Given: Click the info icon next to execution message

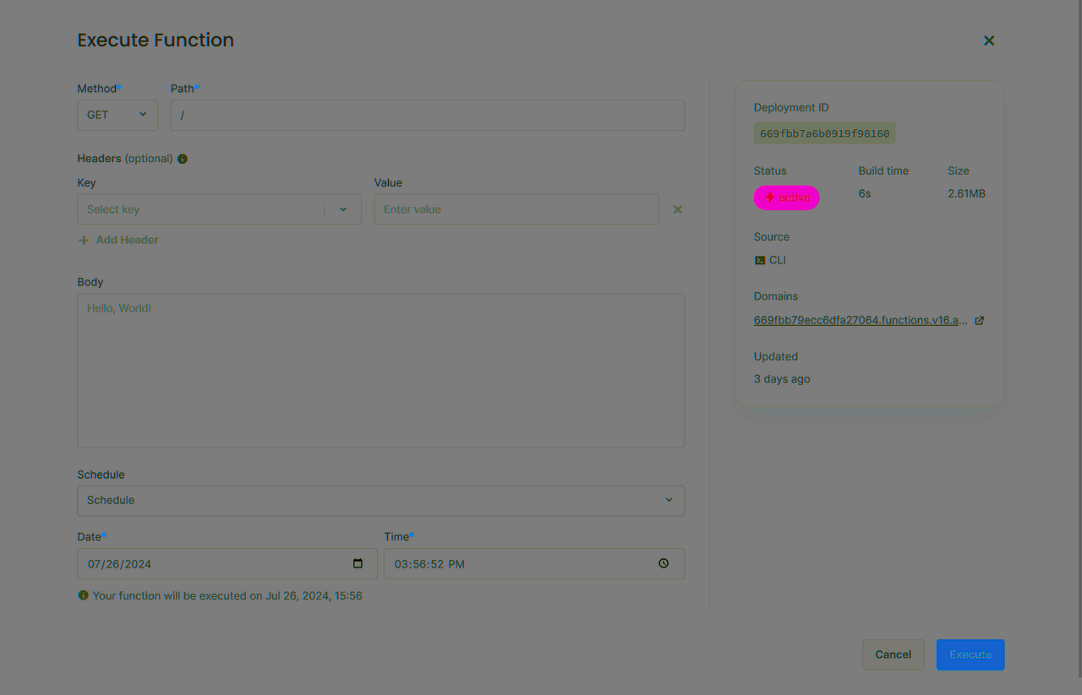Looking at the screenshot, I should pos(83,595).
